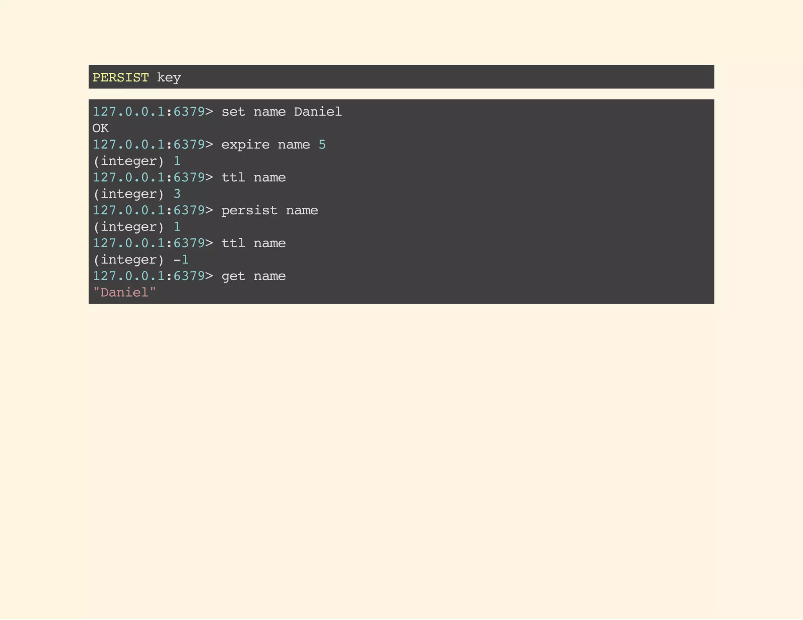
Task: Click the word Daniel in set command
Action: tap(318, 112)
